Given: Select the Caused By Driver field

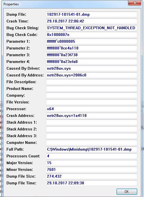Looking at the screenshot, I should tap(92, 68).
